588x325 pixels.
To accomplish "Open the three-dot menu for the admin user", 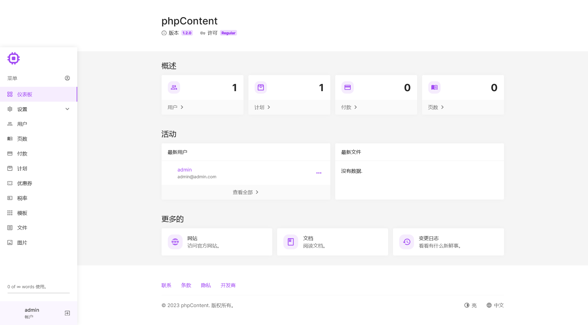I will click(x=319, y=173).
